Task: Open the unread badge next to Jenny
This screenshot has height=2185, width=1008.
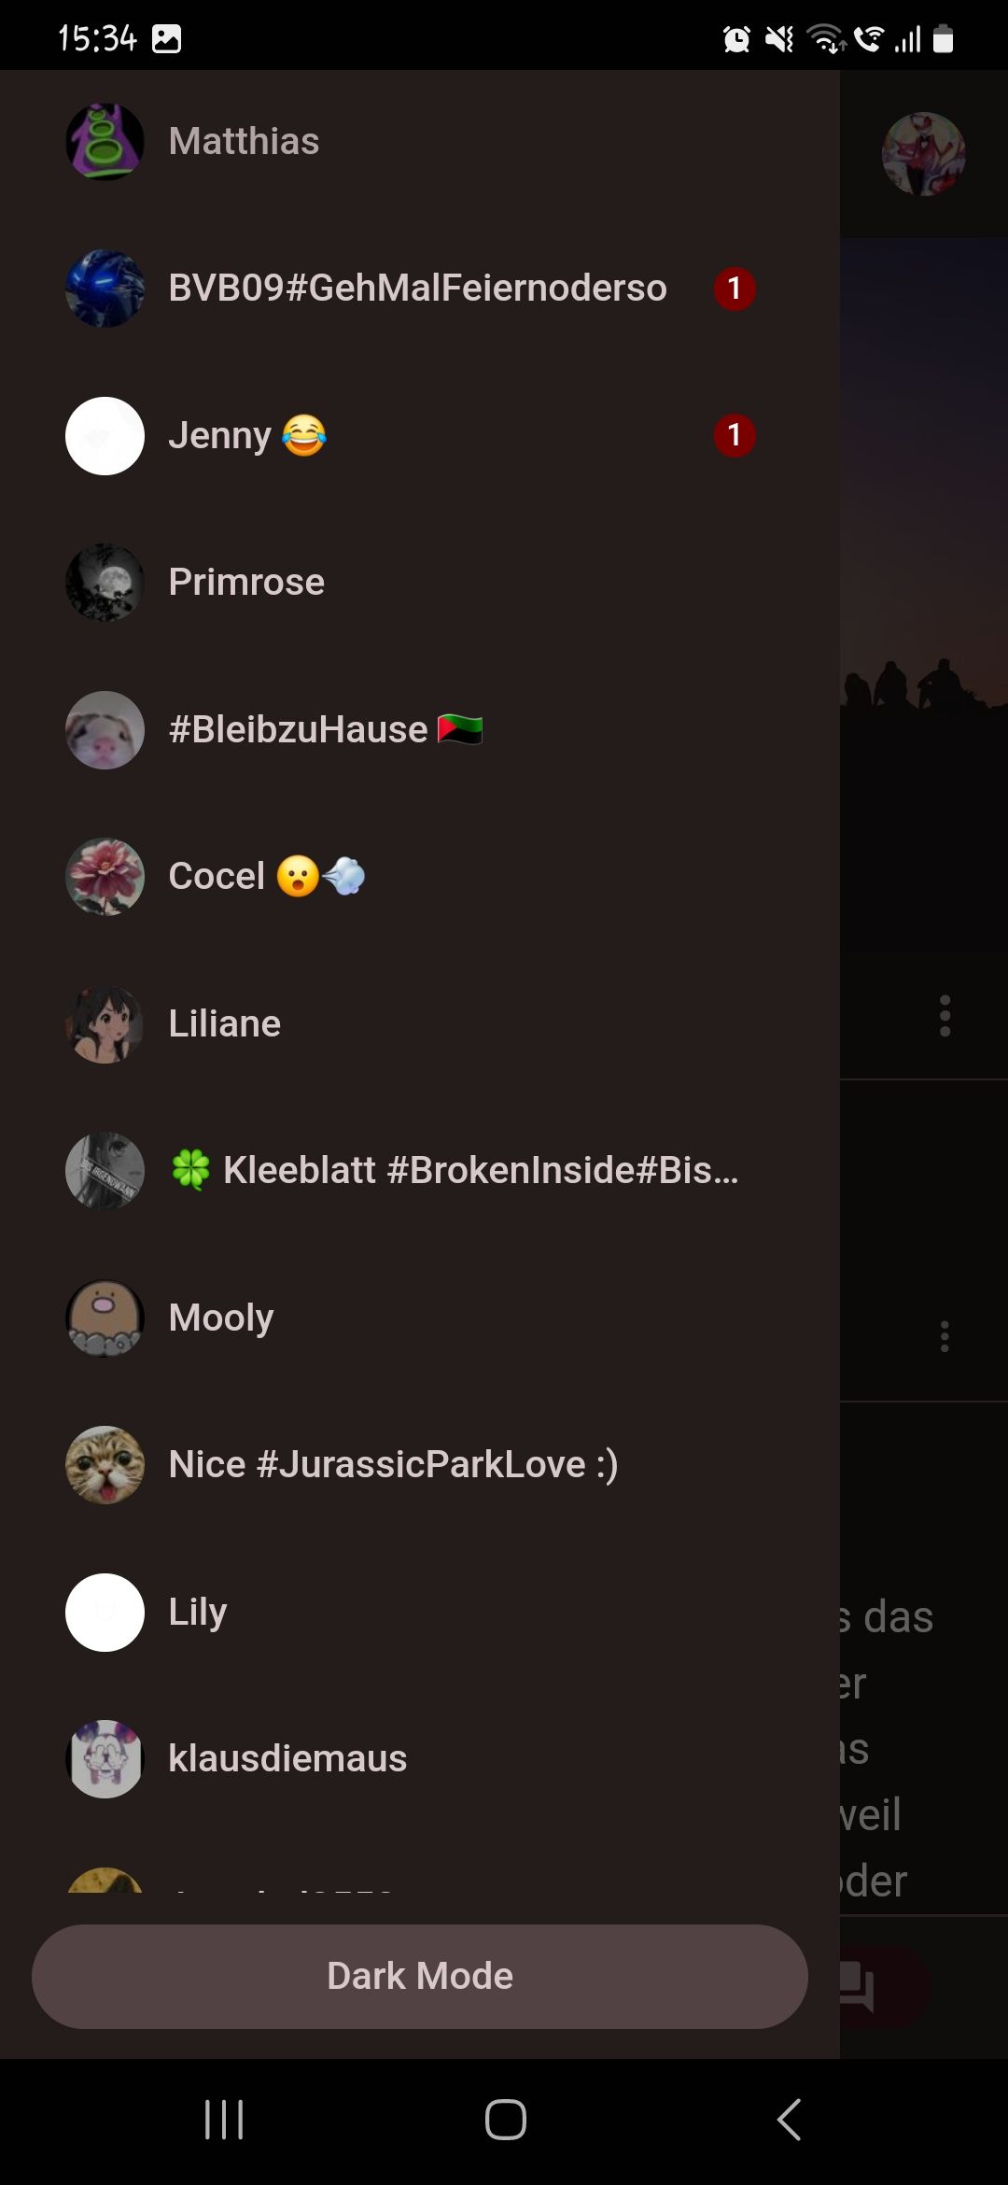Action: coord(735,435)
